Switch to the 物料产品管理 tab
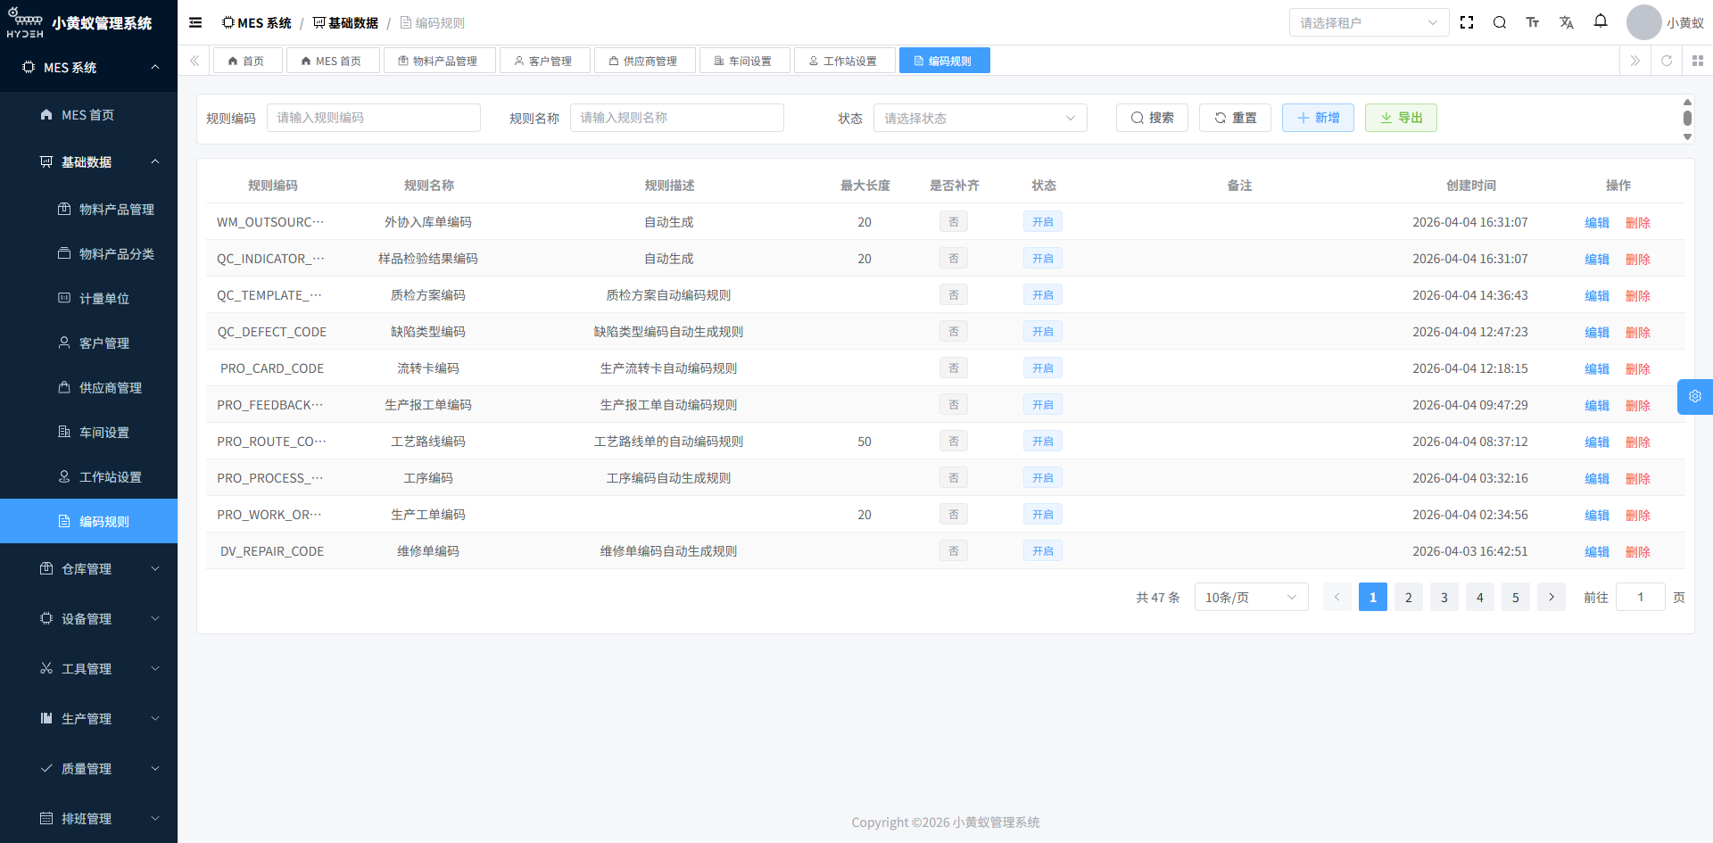 tap(439, 61)
